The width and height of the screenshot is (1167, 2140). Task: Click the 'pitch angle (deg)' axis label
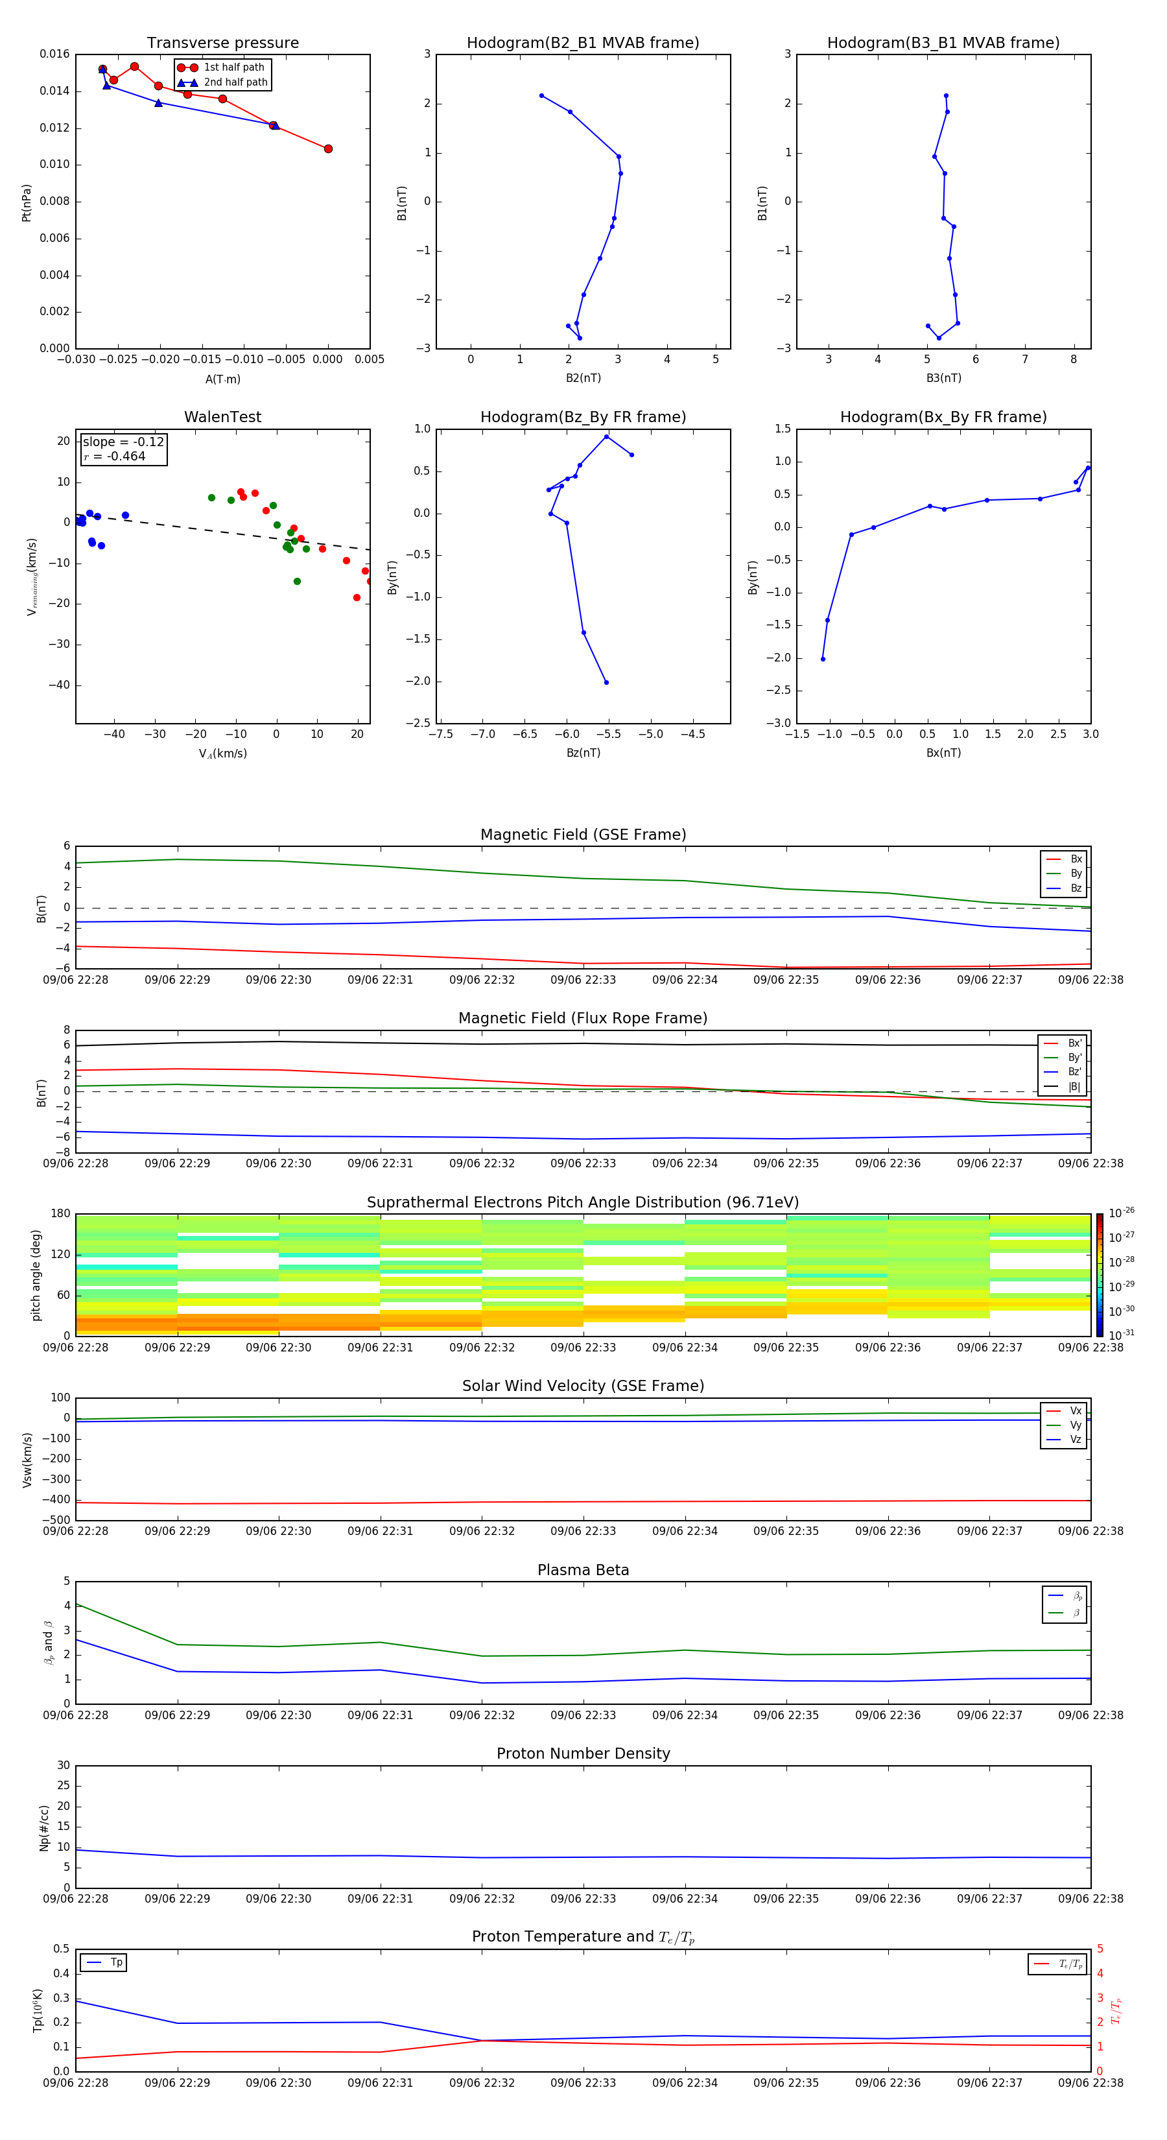pyautogui.click(x=36, y=1274)
